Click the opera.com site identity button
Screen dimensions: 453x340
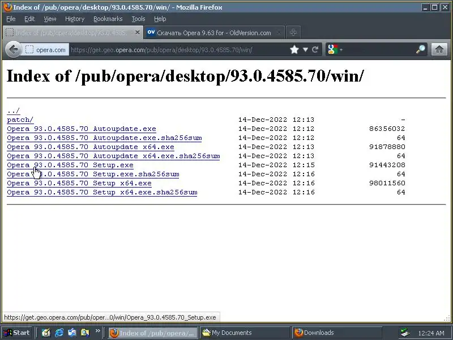pyautogui.click(x=46, y=50)
